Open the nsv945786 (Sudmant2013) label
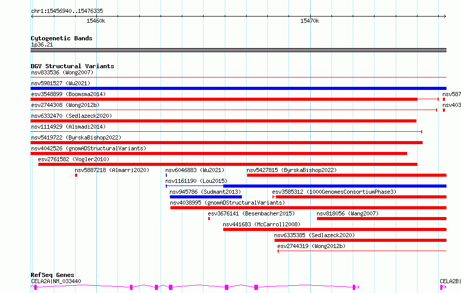The image size is (461, 293). pos(205,192)
